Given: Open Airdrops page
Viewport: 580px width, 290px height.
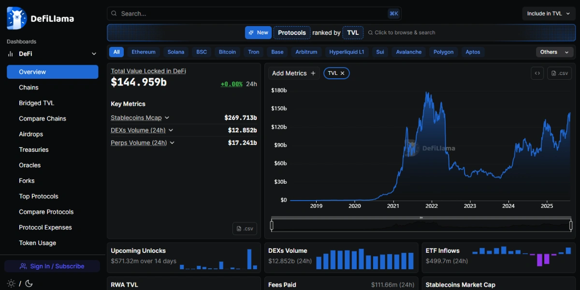Looking at the screenshot, I should pos(53,134).
